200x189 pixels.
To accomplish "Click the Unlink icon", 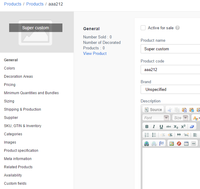I will tap(154, 144).
